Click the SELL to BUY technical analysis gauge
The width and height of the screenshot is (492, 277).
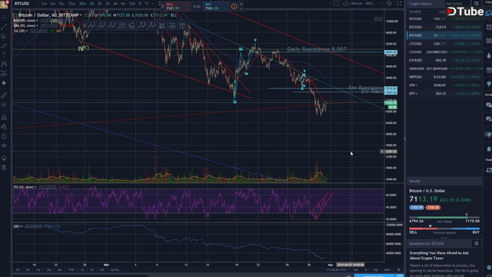[x=444, y=229]
